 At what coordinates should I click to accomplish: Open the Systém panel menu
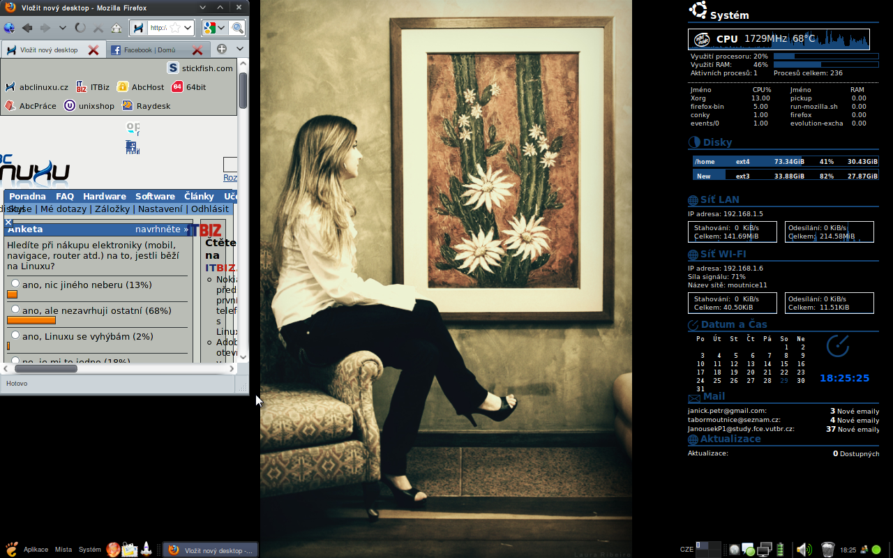pyautogui.click(x=89, y=550)
